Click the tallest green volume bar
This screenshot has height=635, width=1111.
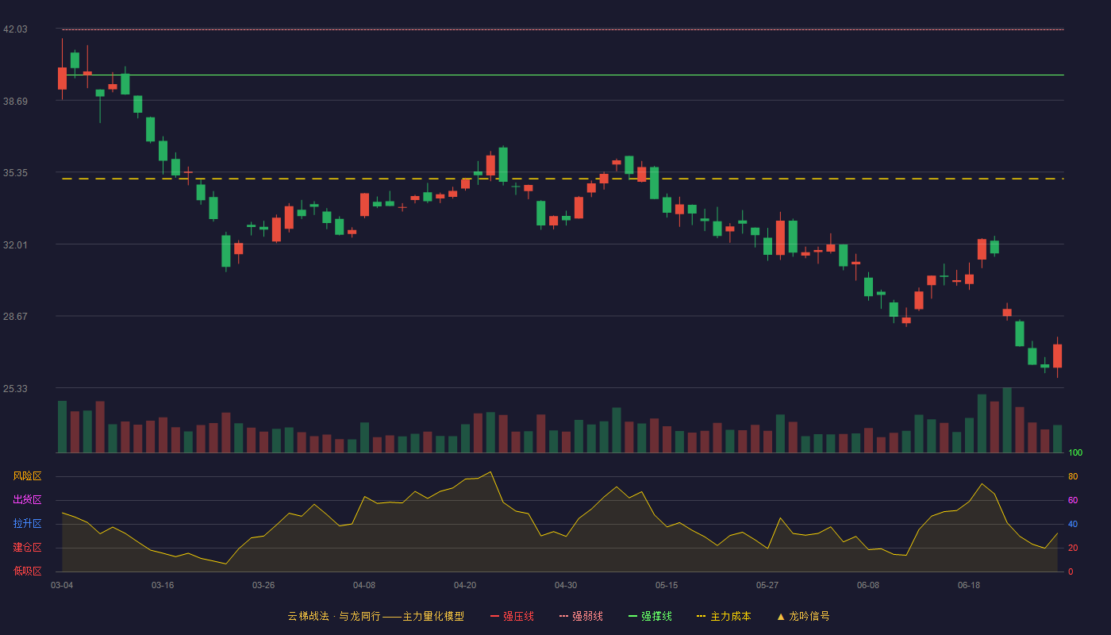click(x=1007, y=420)
